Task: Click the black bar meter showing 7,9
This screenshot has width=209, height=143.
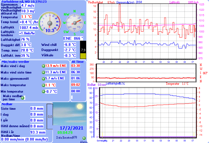Action: (x=83, y=50)
